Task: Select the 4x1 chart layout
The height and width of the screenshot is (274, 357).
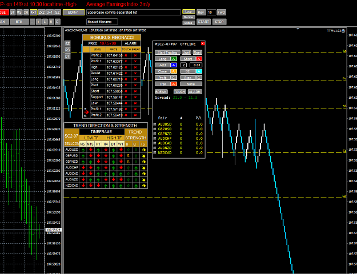Action: coord(34,13)
